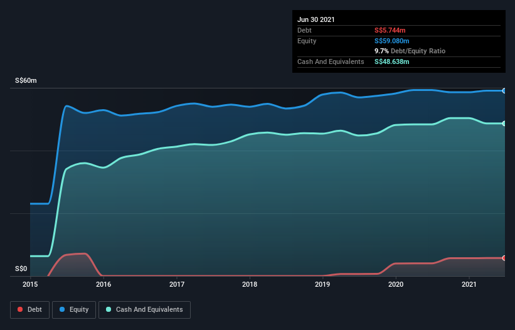
Task: Click the S$48.638m cash value
Action: click(x=392, y=61)
